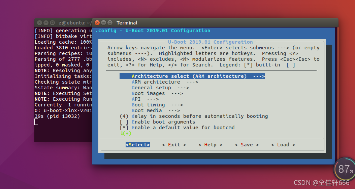Minimize the background z@ubuntu terminal window
355x189 pixels.
click(x=46, y=23)
